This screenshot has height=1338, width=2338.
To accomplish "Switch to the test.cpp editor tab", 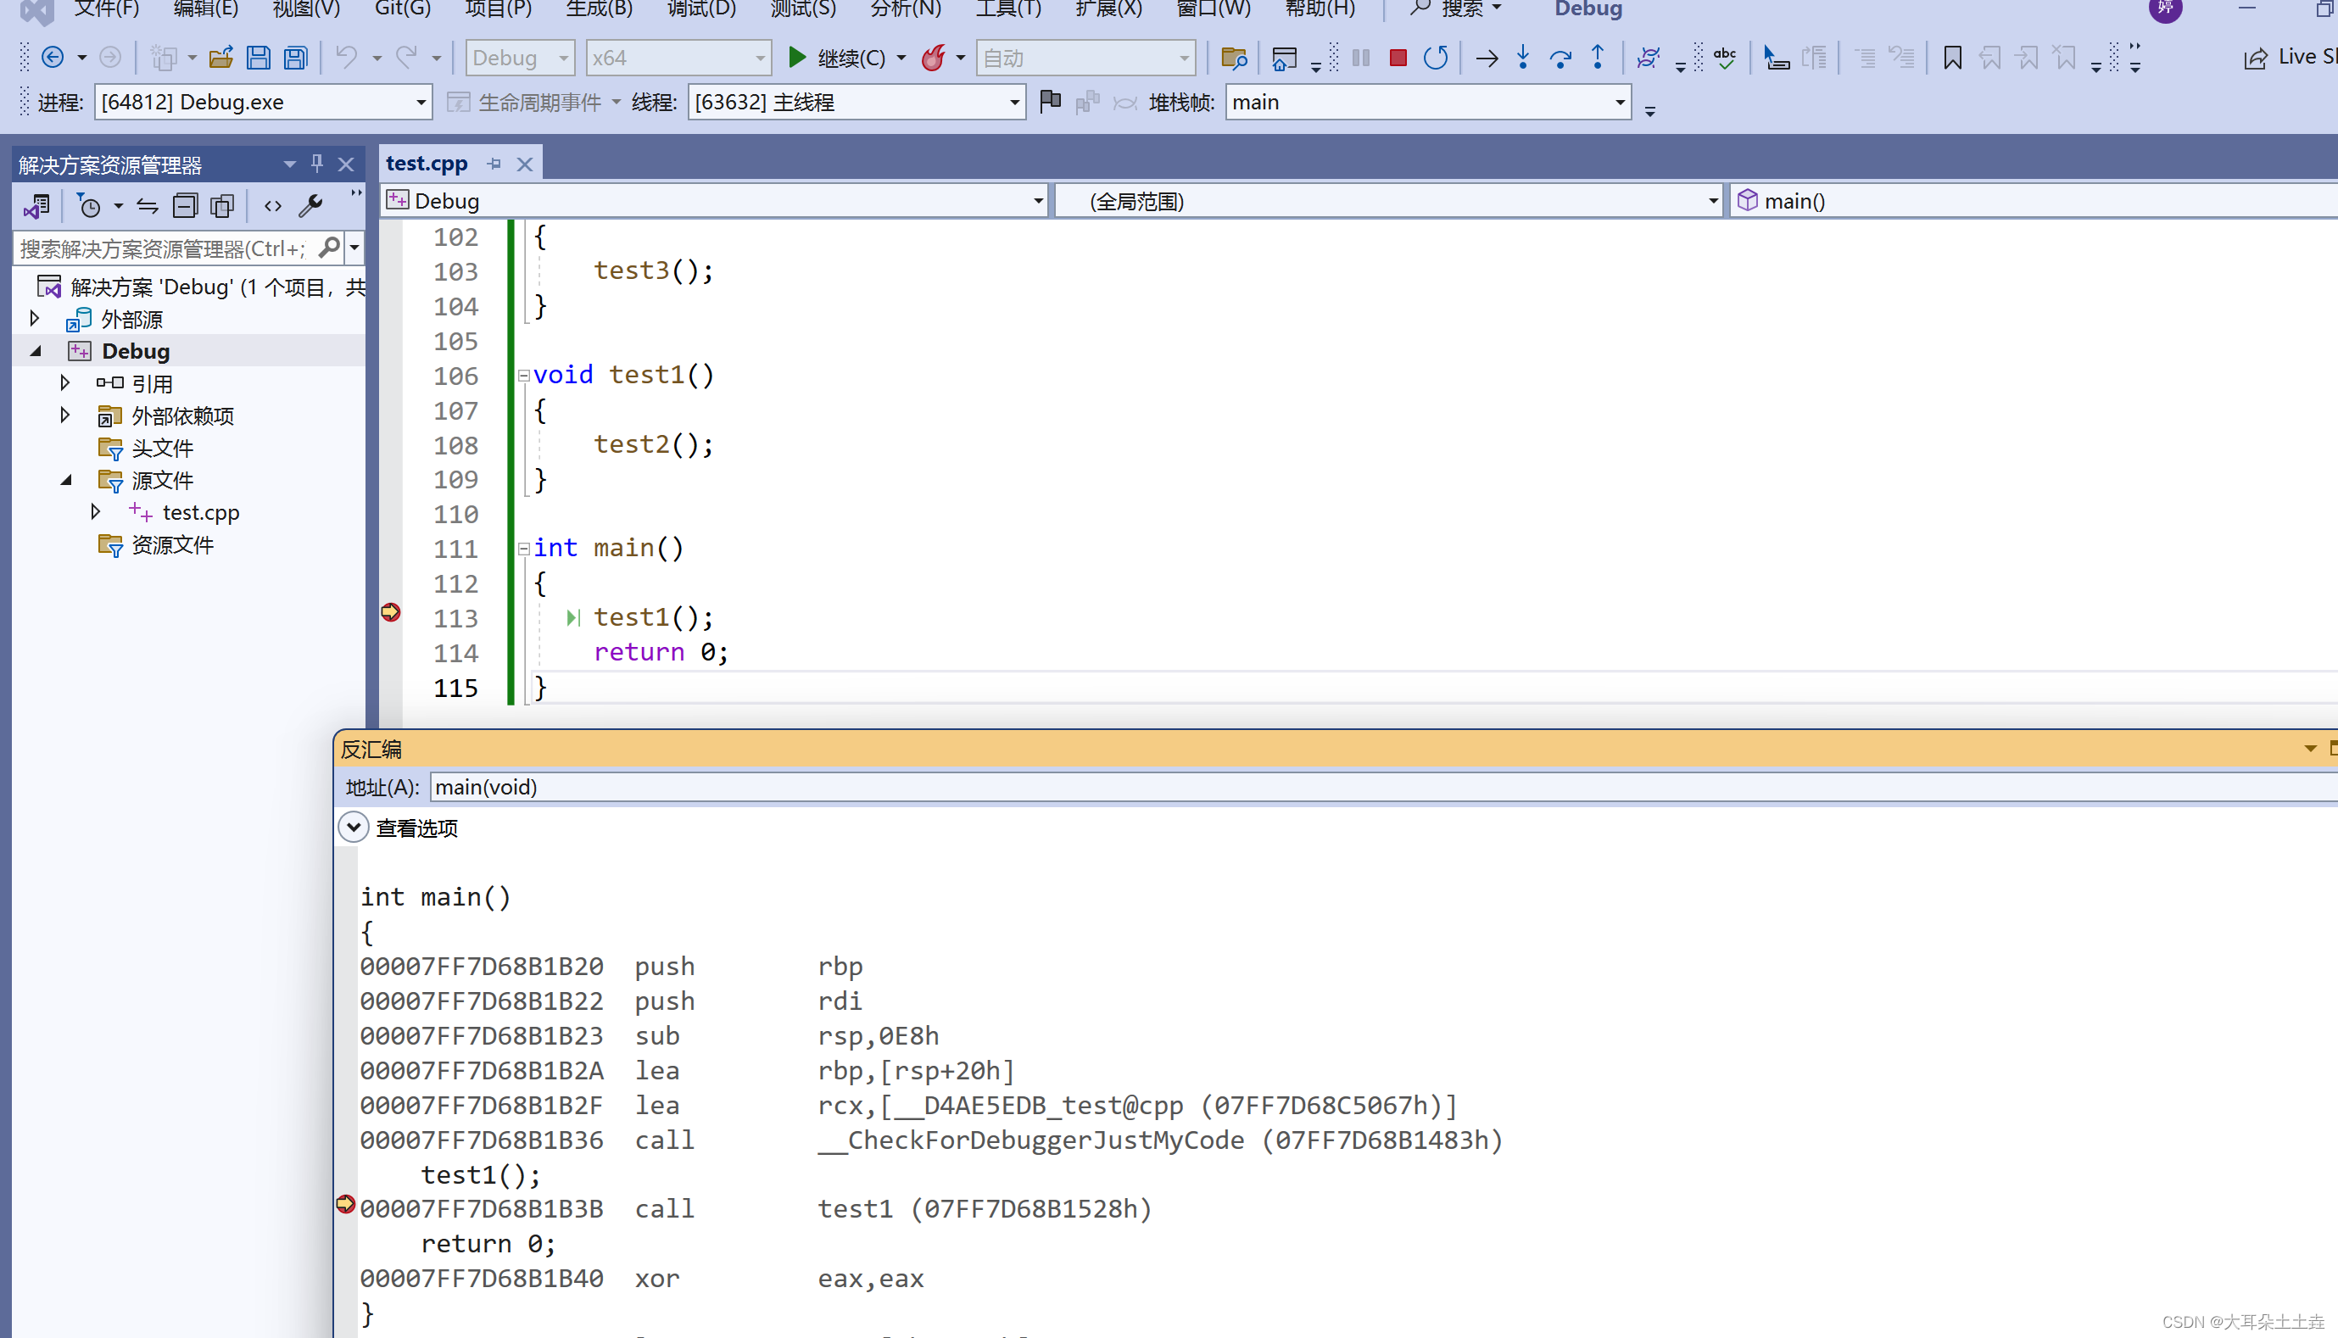I will click(427, 164).
